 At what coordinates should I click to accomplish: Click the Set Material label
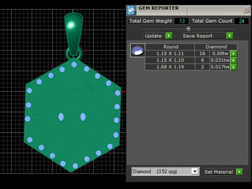(x=218, y=172)
